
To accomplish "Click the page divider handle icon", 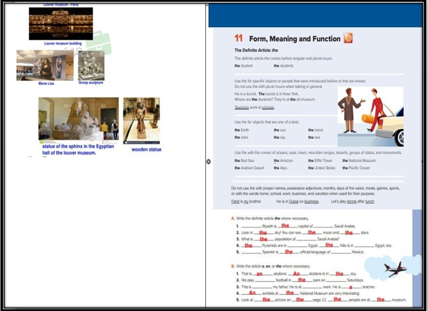I will pyautogui.click(x=208, y=162).
